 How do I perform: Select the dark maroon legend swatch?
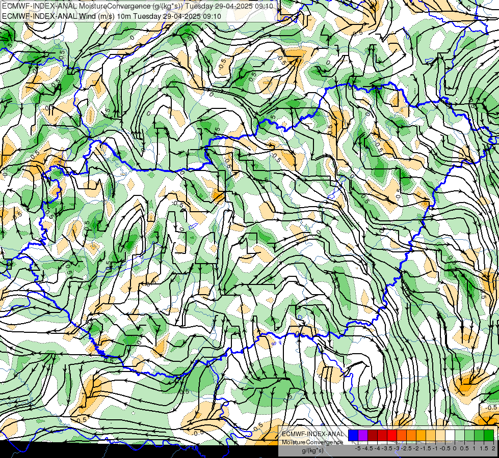click(x=373, y=435)
